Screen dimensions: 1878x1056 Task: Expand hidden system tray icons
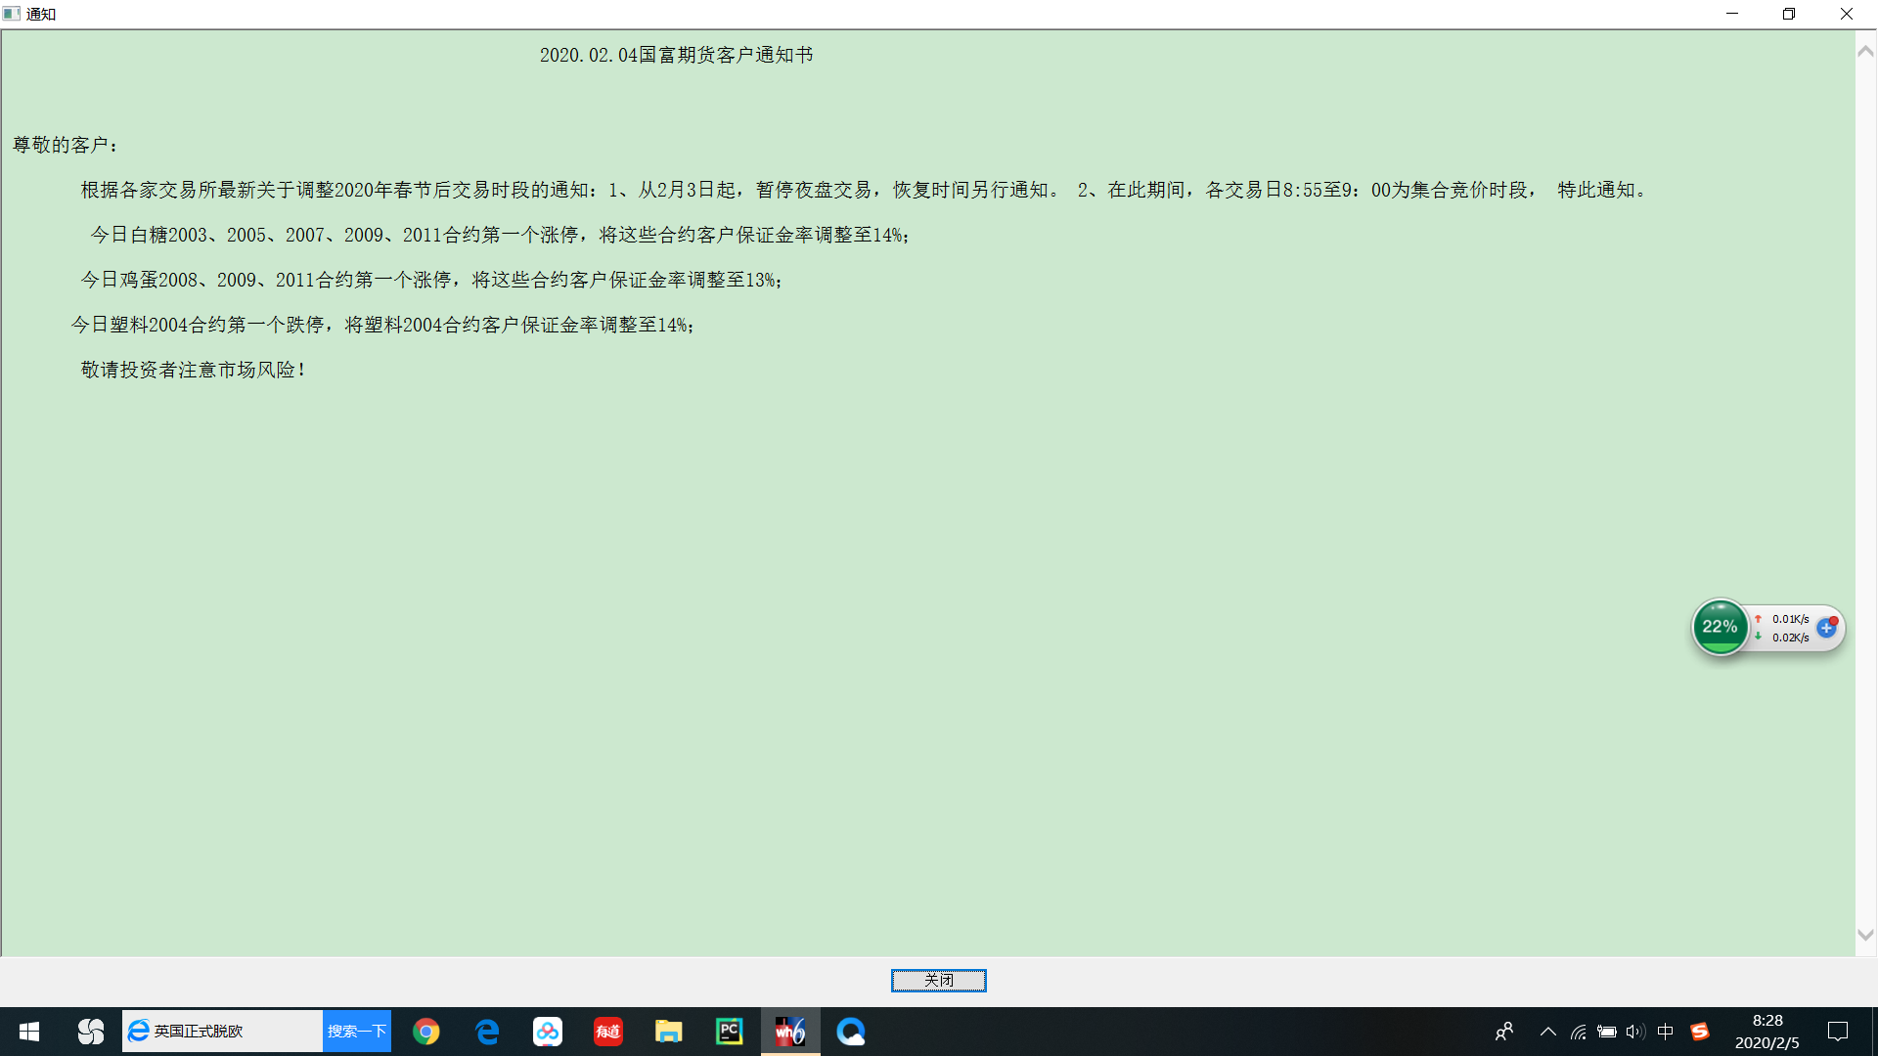pos(1548,1032)
